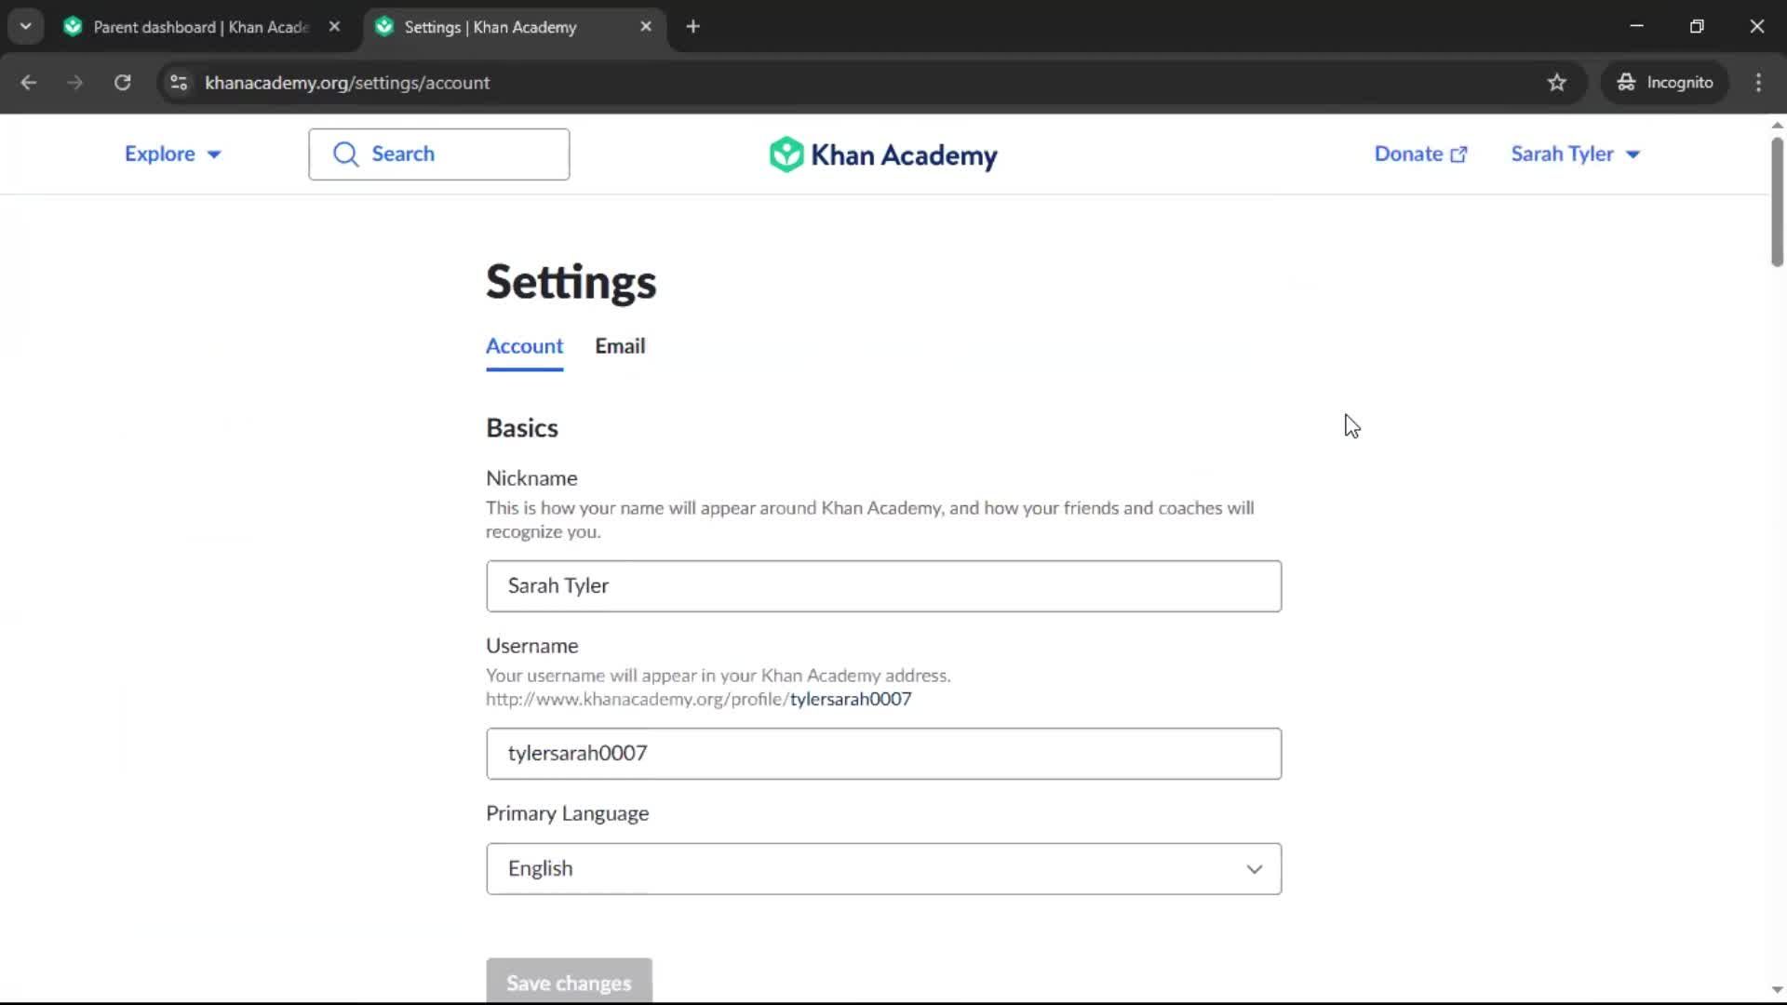Click the scrollbar down arrow

[x=1777, y=990]
